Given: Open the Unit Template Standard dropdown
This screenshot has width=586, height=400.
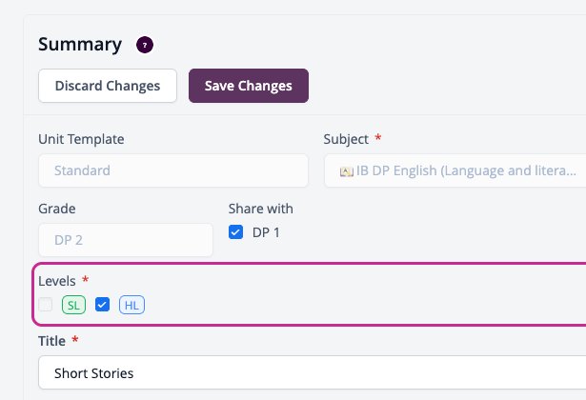Looking at the screenshot, I should pos(173,170).
